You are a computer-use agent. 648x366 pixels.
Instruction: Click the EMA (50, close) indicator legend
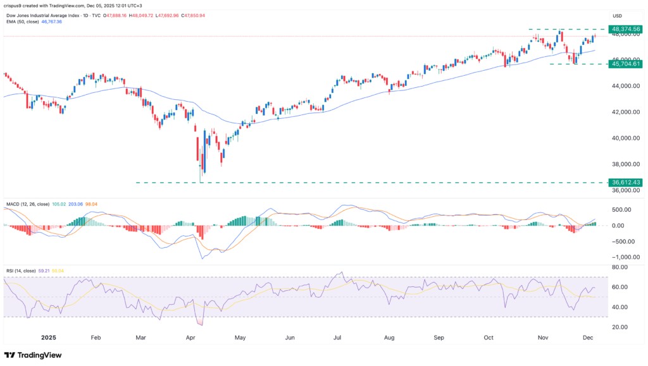click(23, 22)
